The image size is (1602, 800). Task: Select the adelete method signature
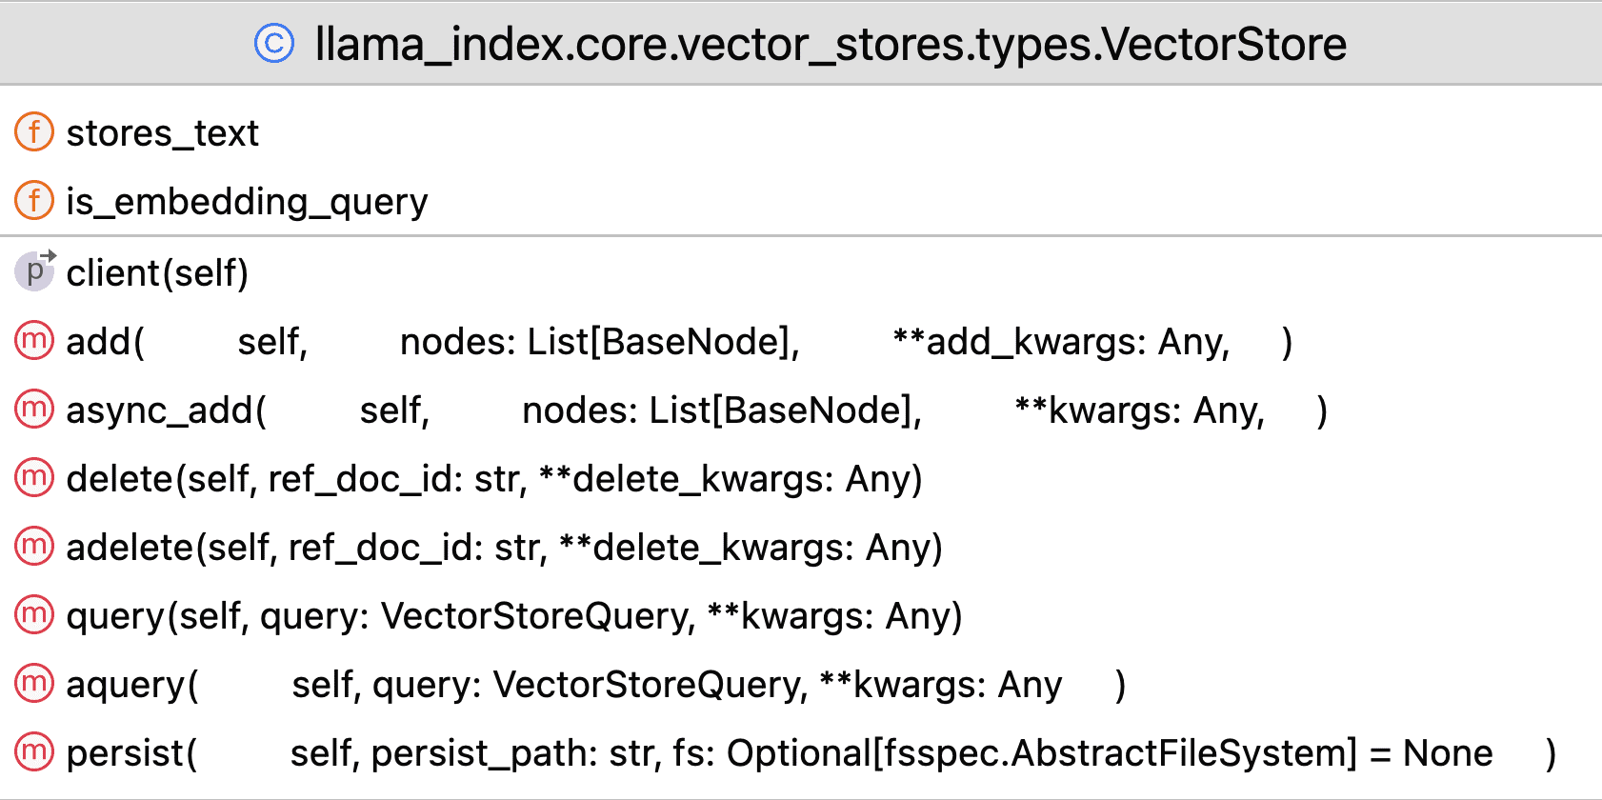504,548
